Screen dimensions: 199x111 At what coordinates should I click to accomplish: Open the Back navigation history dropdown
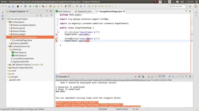point(109,6)
